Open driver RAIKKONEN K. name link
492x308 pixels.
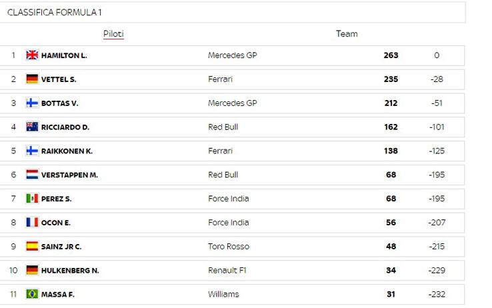(x=67, y=151)
